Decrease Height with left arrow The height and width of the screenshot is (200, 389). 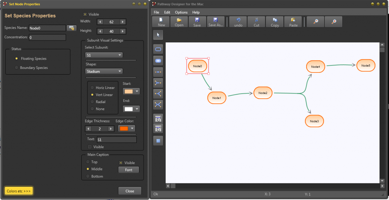tap(100, 31)
